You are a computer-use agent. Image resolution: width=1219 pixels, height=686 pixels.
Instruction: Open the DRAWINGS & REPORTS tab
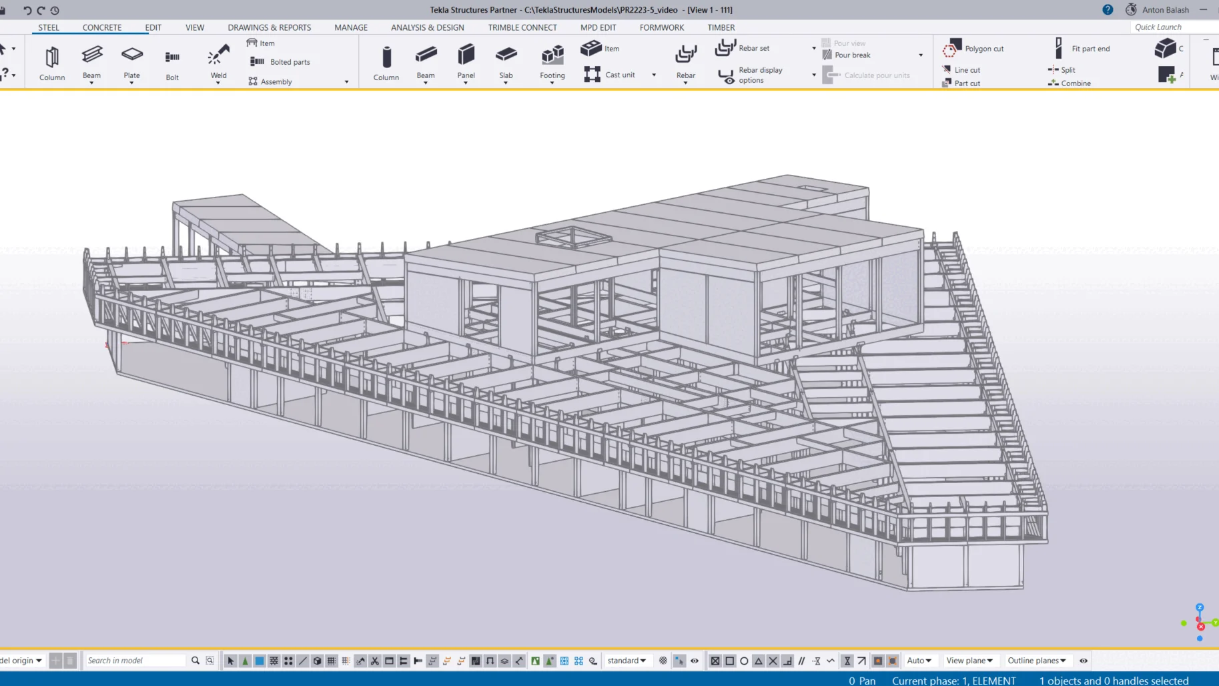point(269,27)
